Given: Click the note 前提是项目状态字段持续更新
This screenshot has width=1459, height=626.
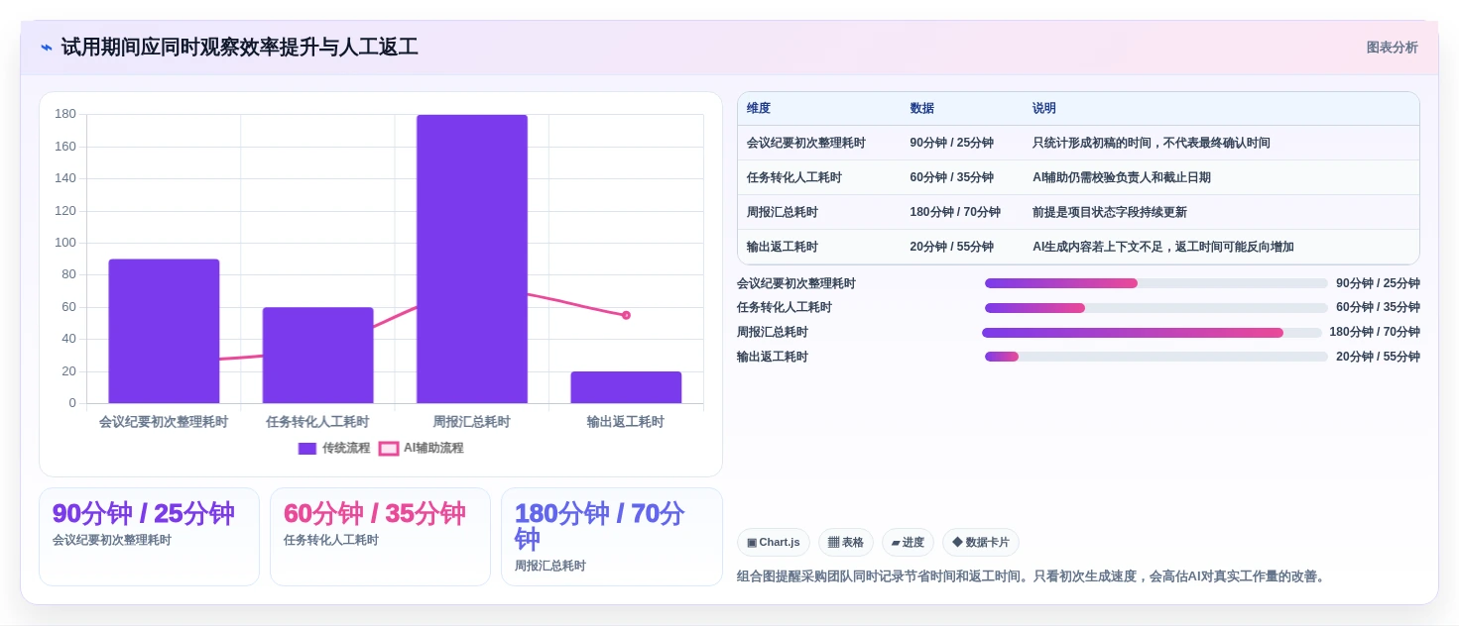Looking at the screenshot, I should point(1110,213).
